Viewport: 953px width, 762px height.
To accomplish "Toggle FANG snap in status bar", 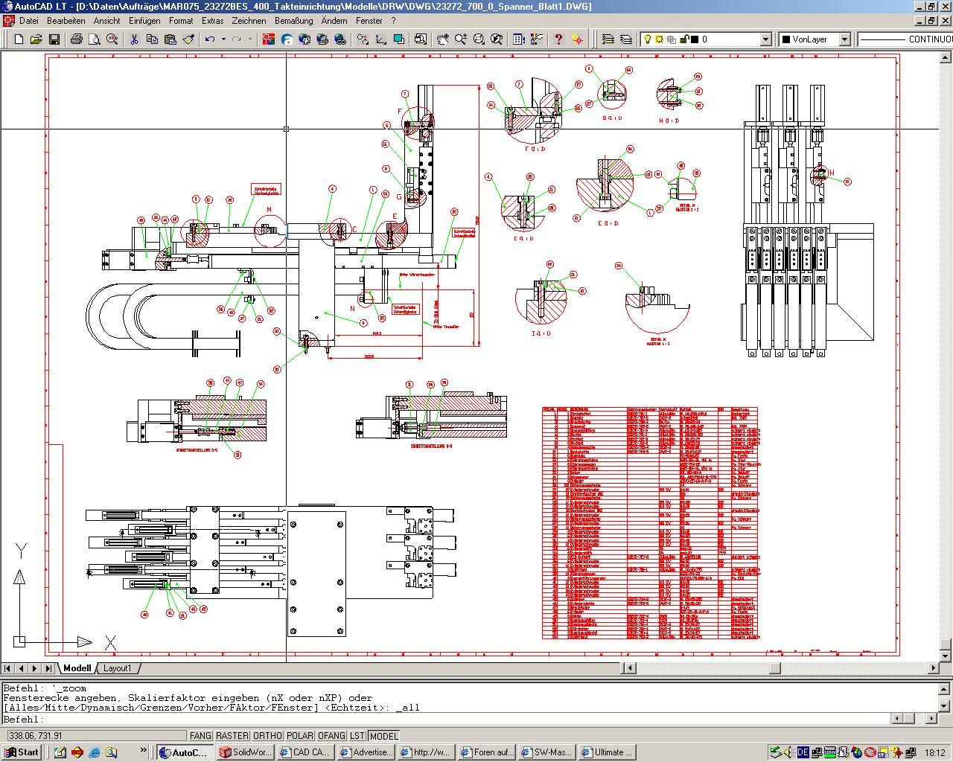I will coord(200,736).
